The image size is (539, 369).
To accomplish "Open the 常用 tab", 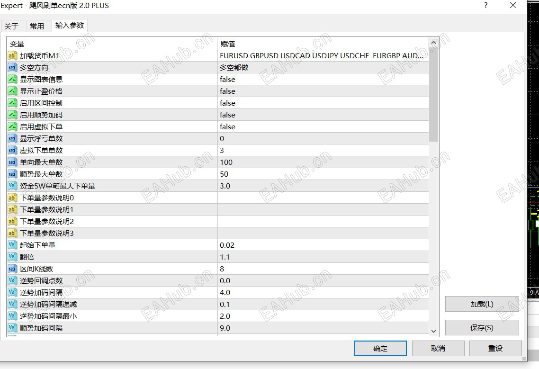I will coord(37,26).
